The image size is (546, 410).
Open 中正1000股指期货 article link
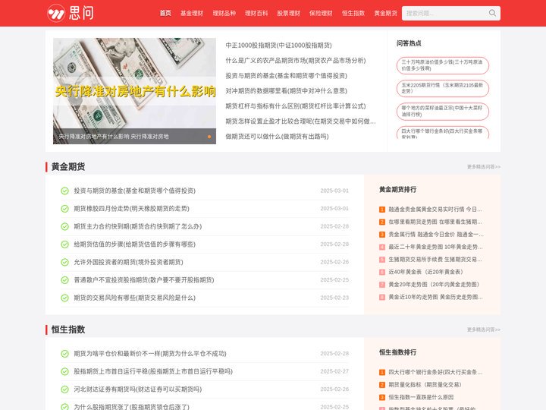pyautogui.click(x=278, y=46)
